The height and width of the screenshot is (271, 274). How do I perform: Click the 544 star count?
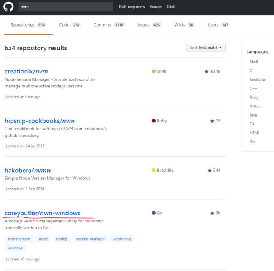[x=217, y=171]
